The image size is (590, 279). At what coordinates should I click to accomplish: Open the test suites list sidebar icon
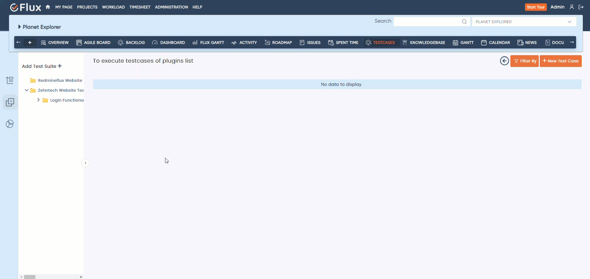(x=10, y=81)
